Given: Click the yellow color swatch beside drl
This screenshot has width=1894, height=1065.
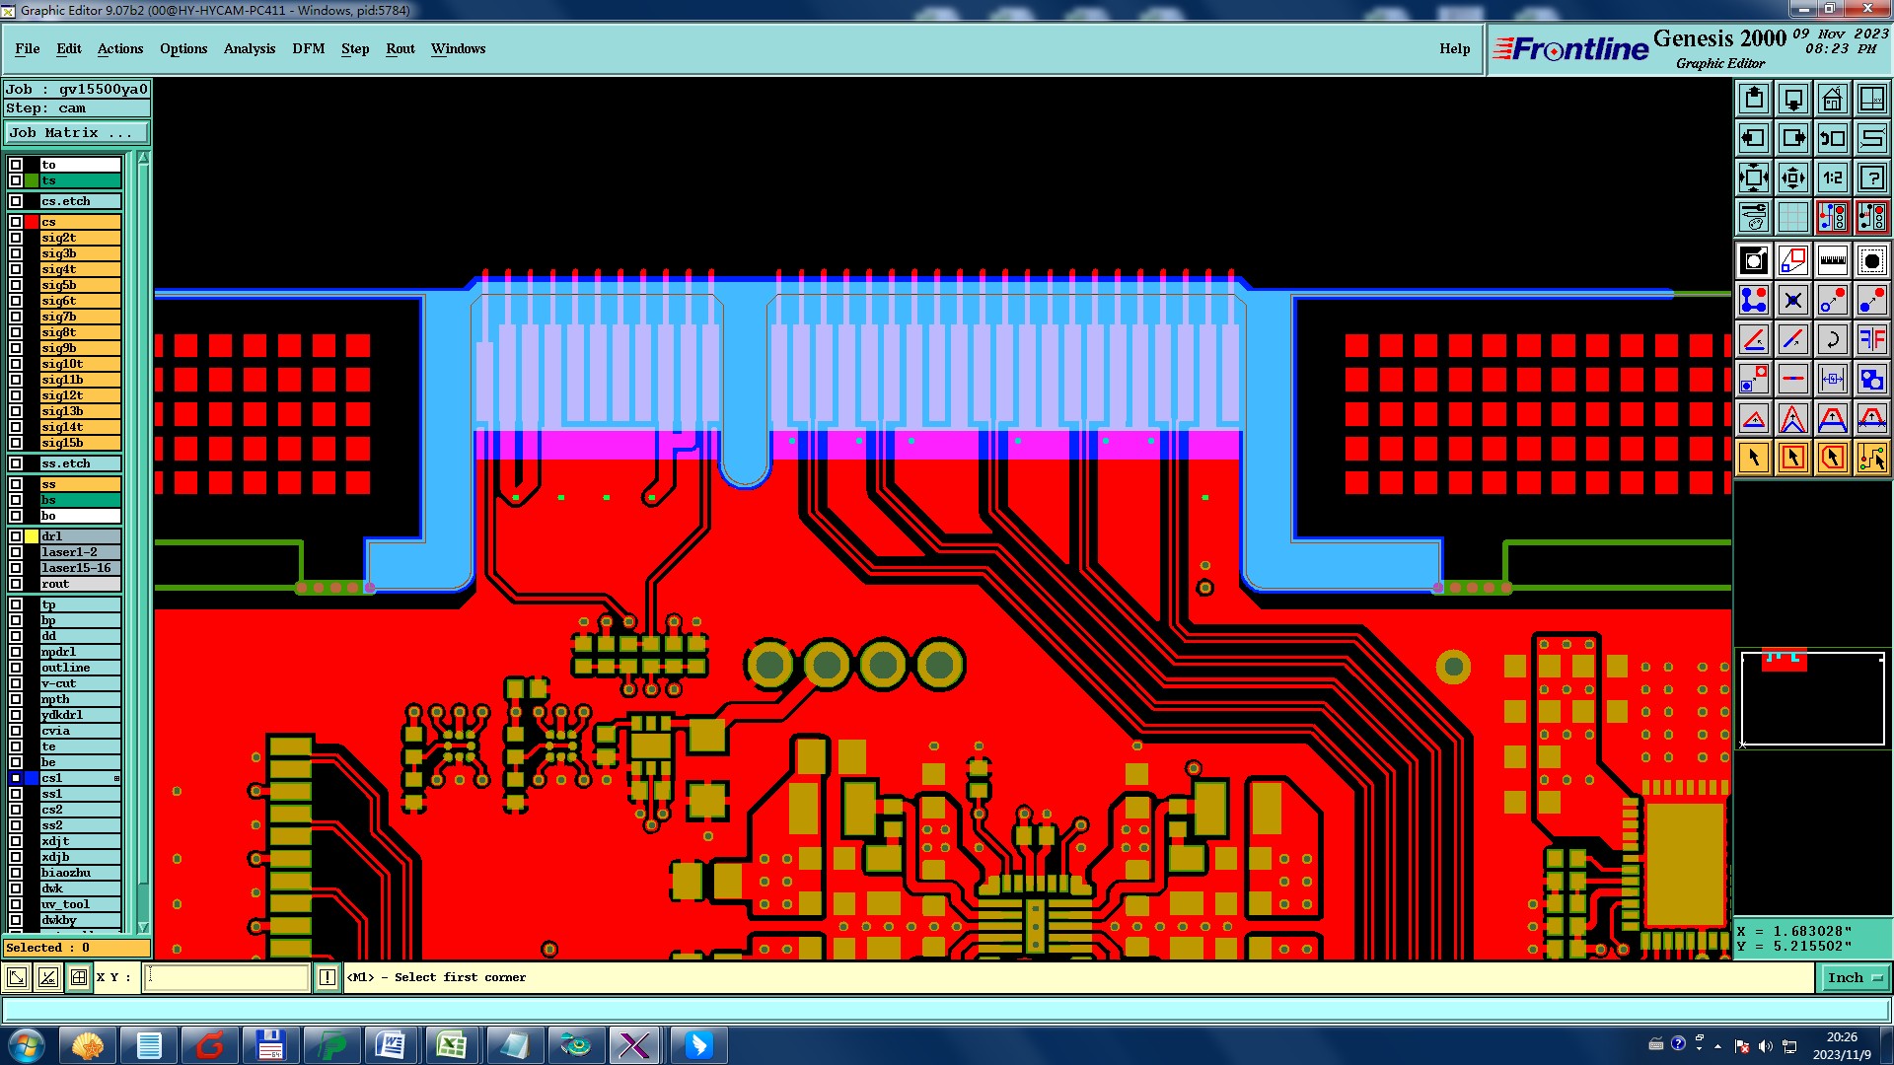Looking at the screenshot, I should coord(32,536).
